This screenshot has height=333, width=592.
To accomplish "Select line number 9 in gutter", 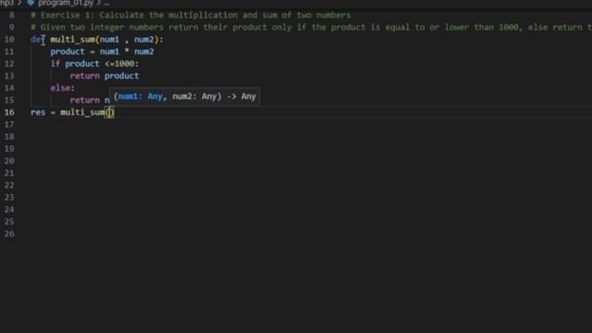I will tap(11, 27).
